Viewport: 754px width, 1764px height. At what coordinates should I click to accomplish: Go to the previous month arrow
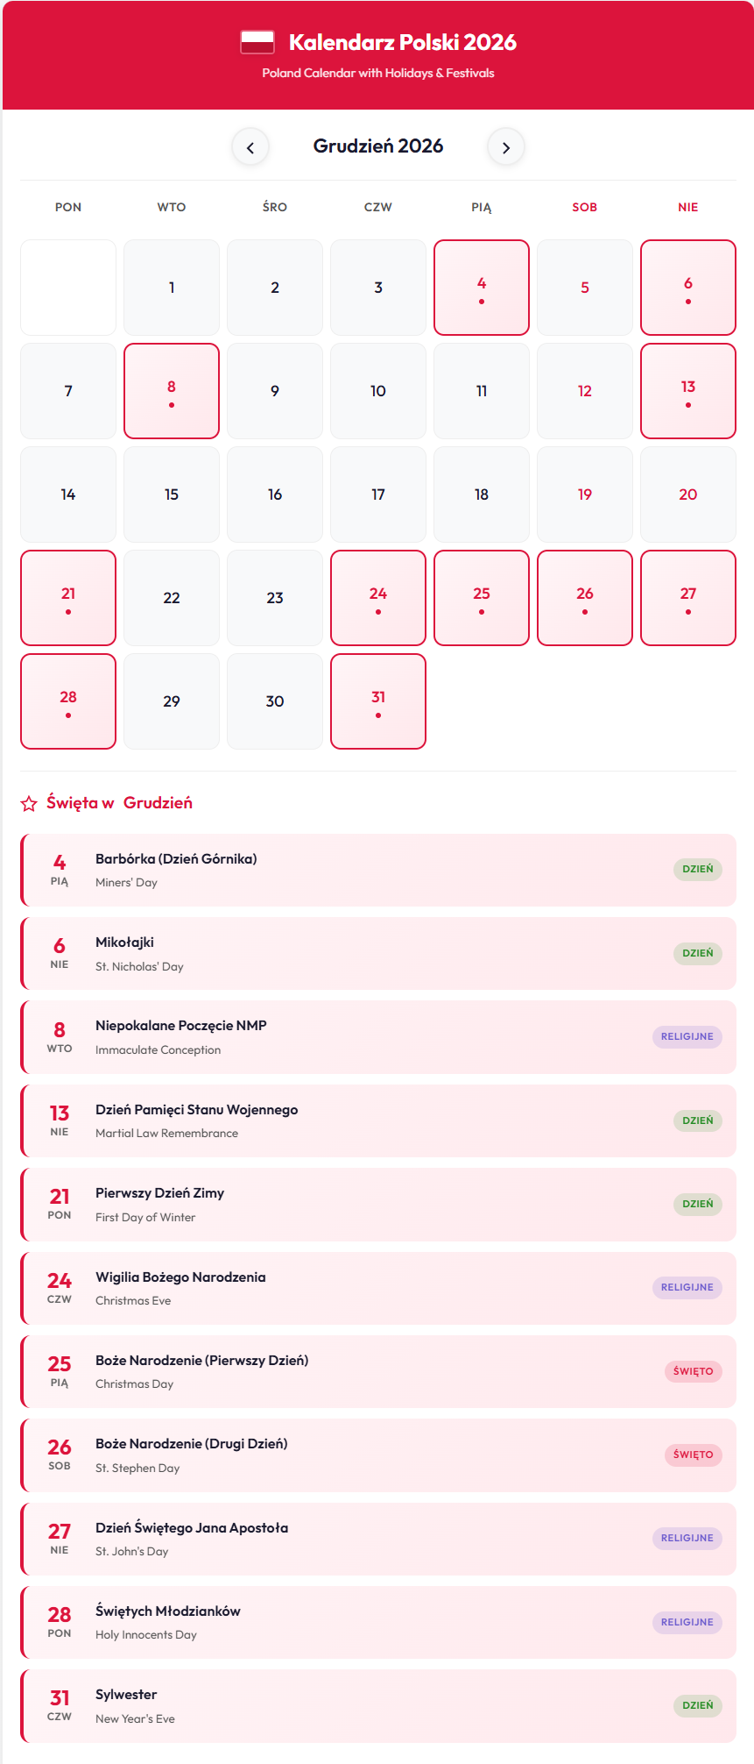click(250, 147)
